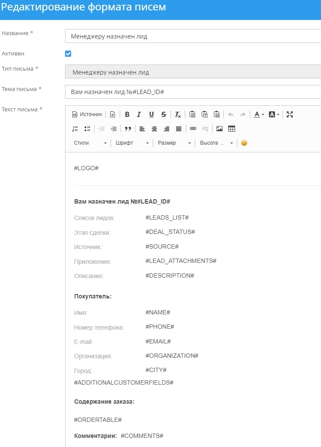
Task: Open the Размер size dropdown
Action: tap(174, 143)
